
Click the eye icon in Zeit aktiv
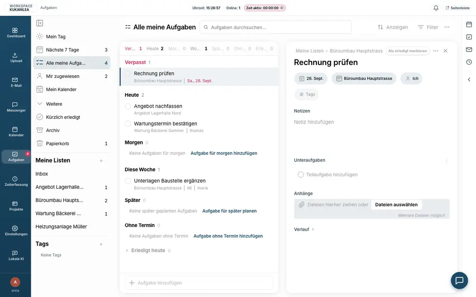(x=282, y=8)
